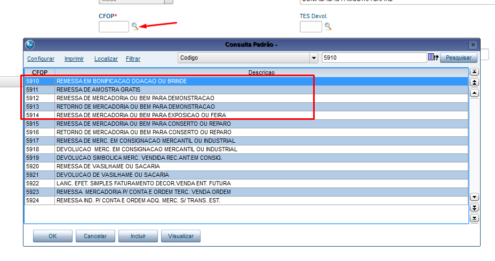
Task: Select row 5924 REMESSA IND. P/ CONTA E ORDEM
Action: point(246,200)
